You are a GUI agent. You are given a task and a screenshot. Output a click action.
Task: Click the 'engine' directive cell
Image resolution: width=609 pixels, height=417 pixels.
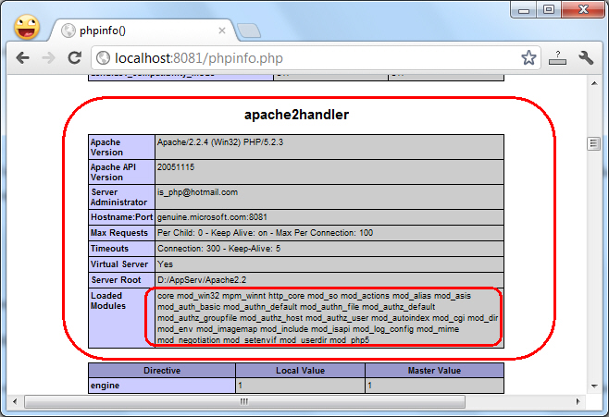[162, 386]
